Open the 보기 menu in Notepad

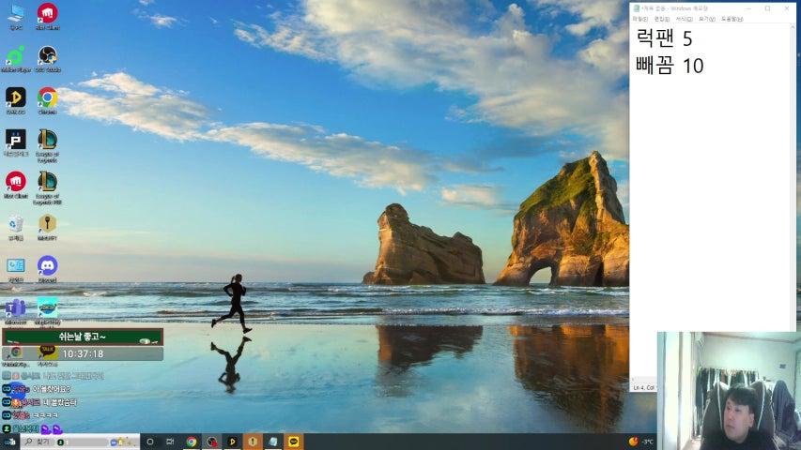(705, 19)
